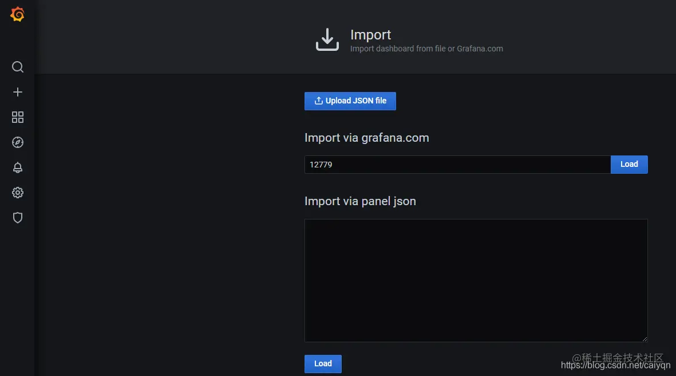Open the Explore compass icon
The image size is (676, 376).
[18, 142]
